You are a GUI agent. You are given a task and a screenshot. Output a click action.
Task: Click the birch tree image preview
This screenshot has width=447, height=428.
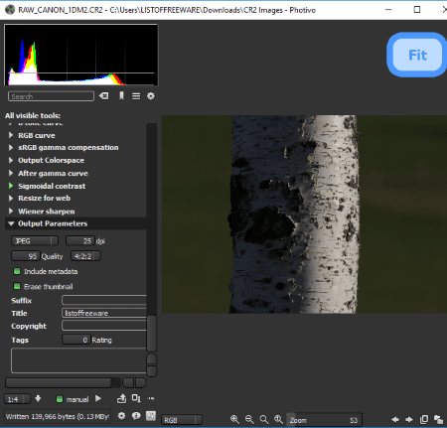pos(304,214)
